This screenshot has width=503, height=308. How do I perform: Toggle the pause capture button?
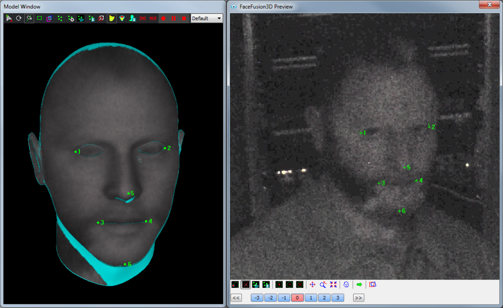[x=174, y=18]
